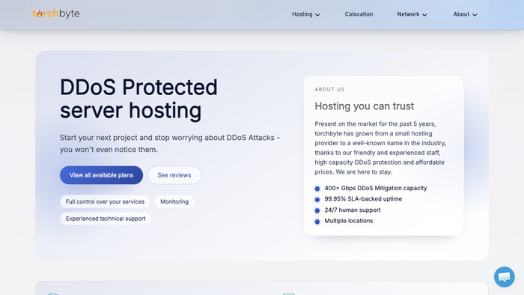Expand the About dropdown chevron
524x295 pixels.
tap(475, 15)
